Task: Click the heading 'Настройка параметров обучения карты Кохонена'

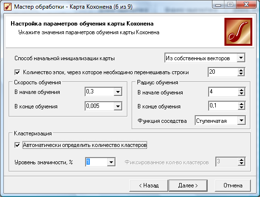Action: [82, 24]
